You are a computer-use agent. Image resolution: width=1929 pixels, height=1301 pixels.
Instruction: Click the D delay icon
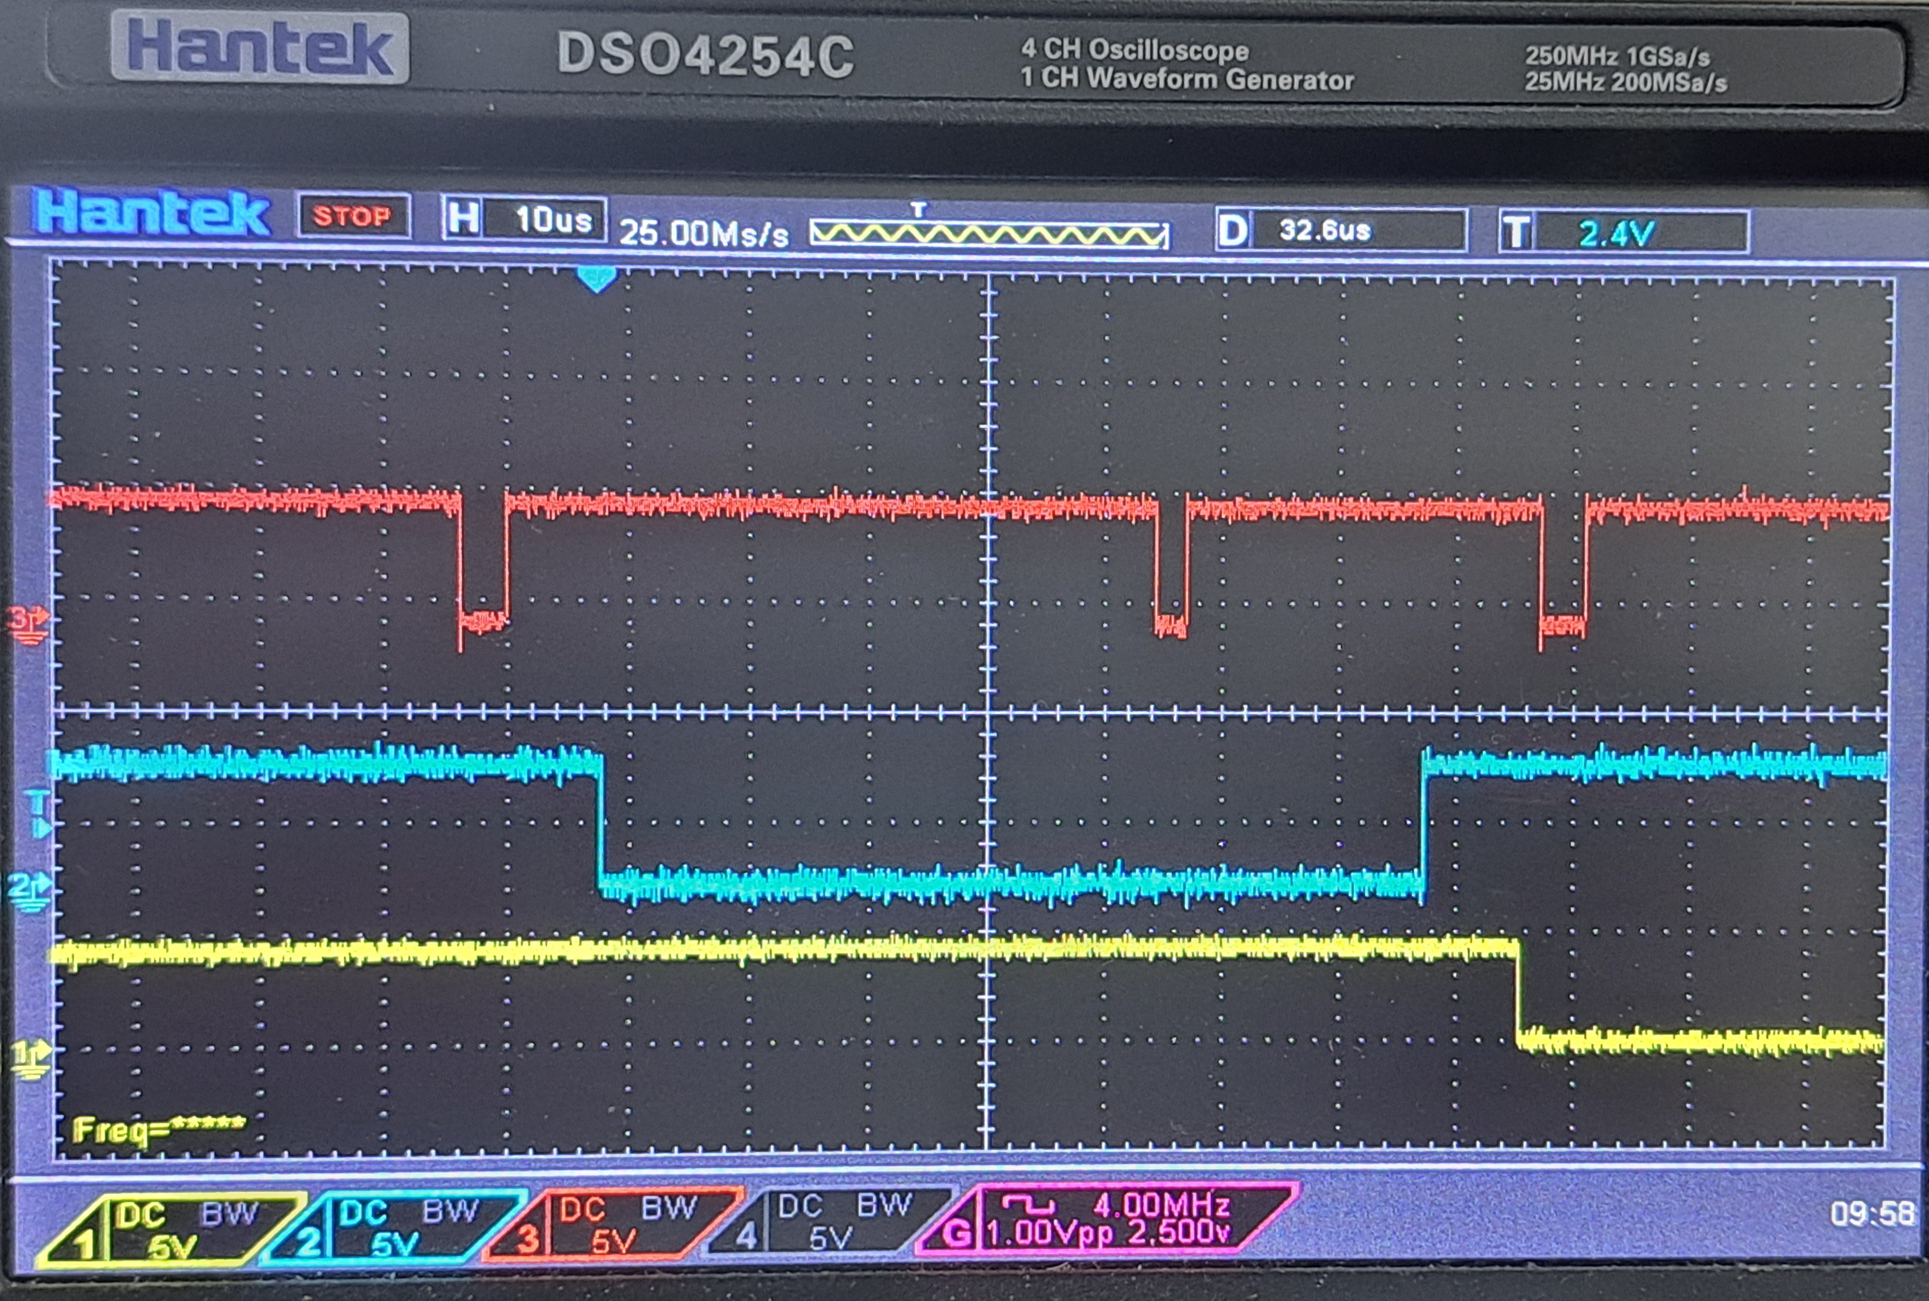[1233, 230]
